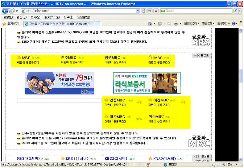This screenshot has width=244, height=168.
Task: Open the 창원MBC channel link
Action: point(112,58)
